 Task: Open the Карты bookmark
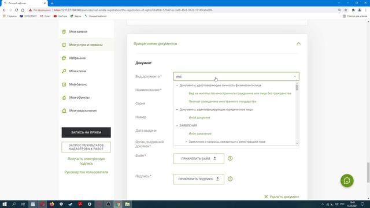76,16
